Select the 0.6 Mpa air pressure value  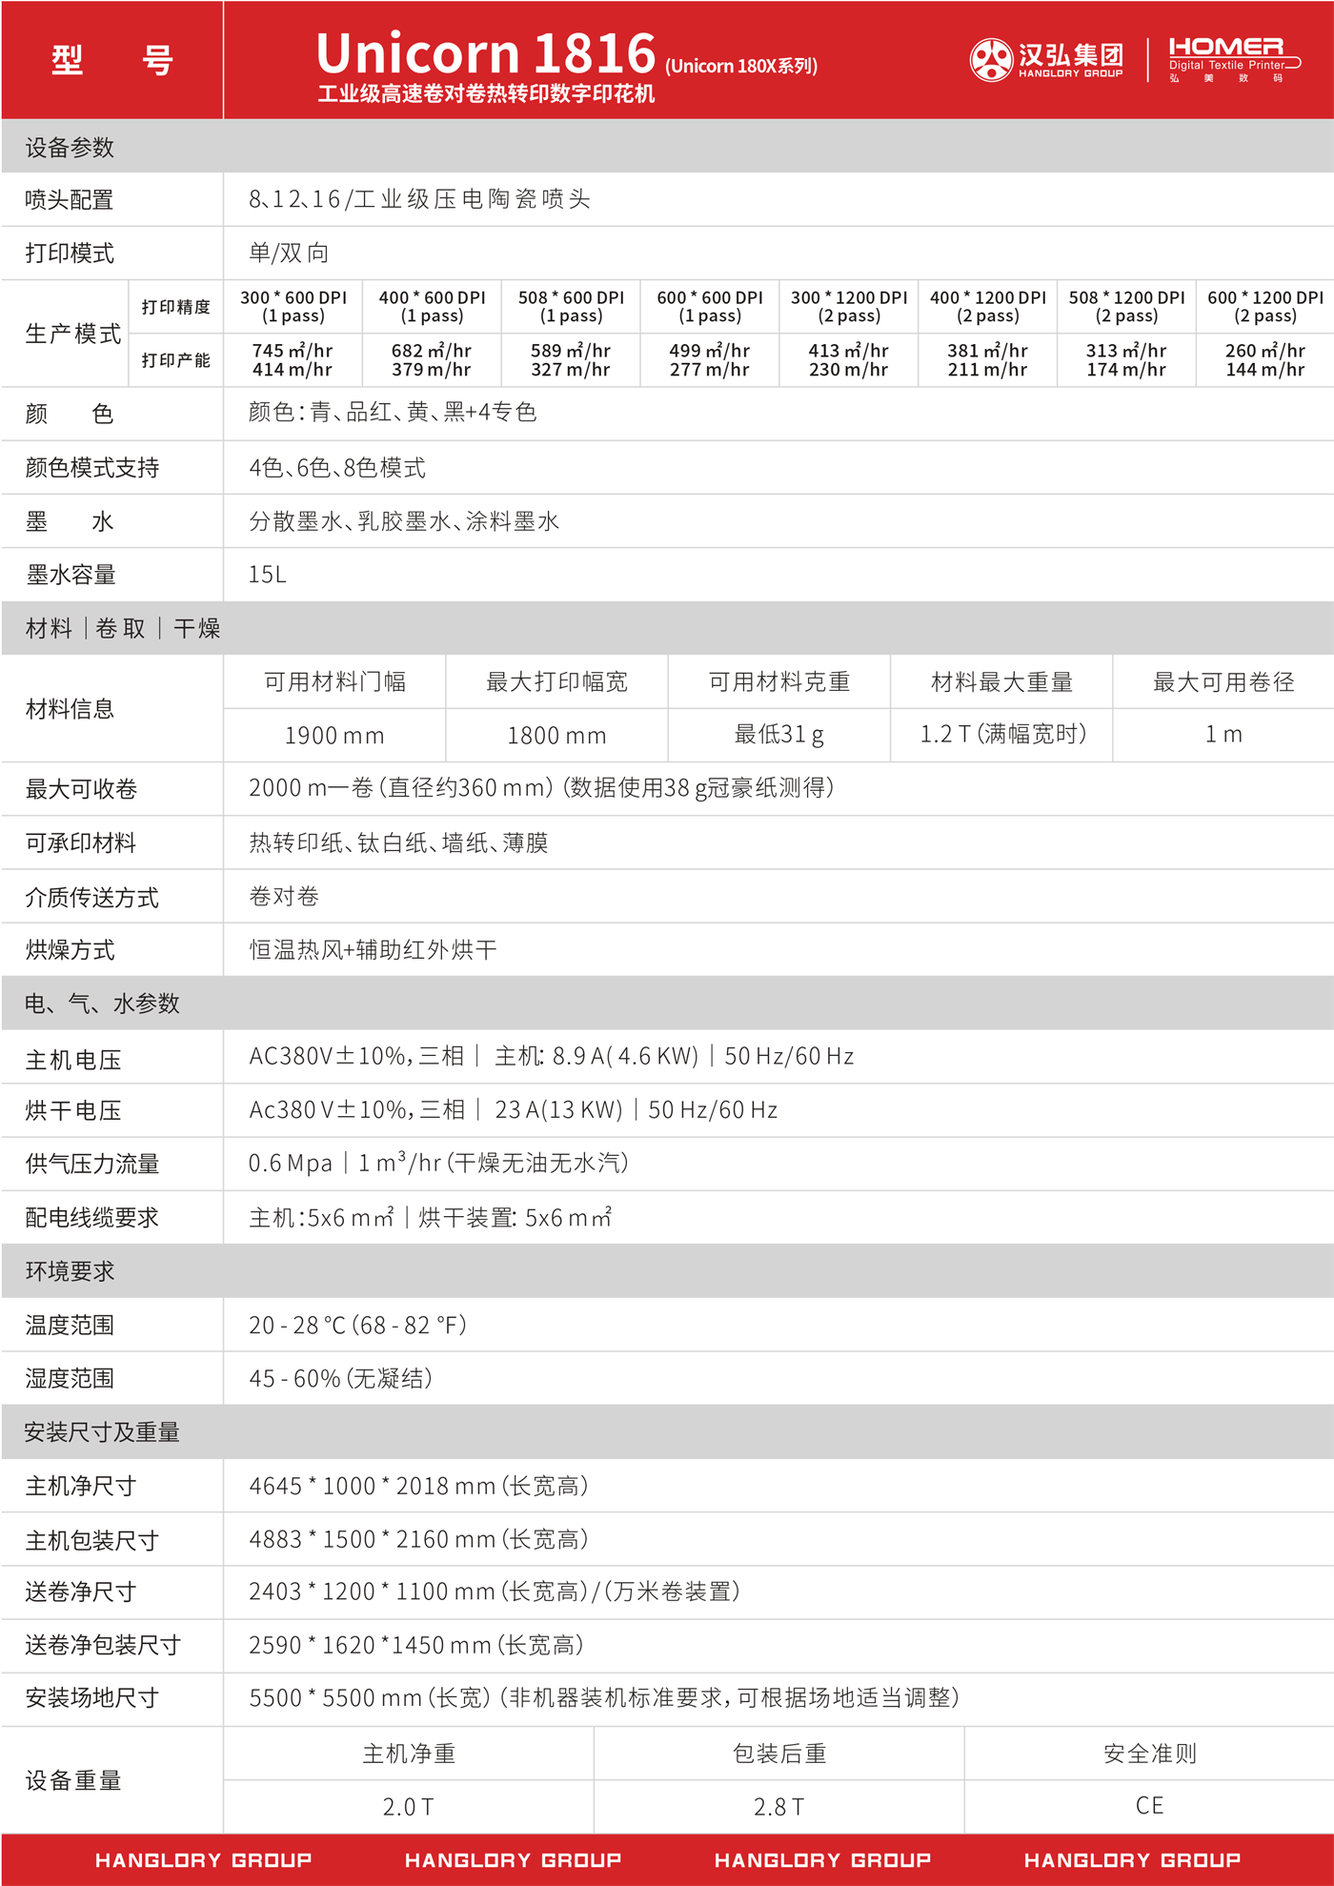click(290, 1164)
